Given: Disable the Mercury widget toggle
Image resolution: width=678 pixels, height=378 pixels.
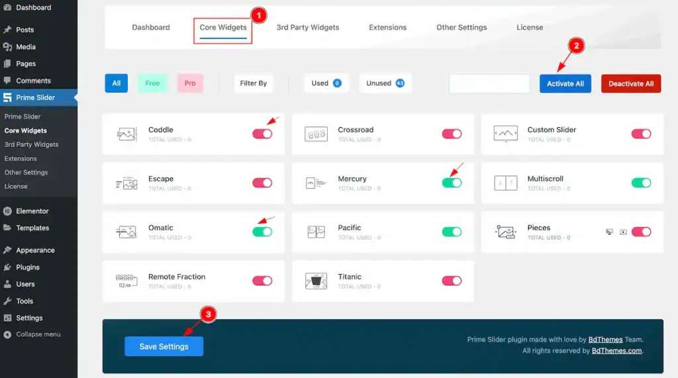Looking at the screenshot, I should (452, 183).
